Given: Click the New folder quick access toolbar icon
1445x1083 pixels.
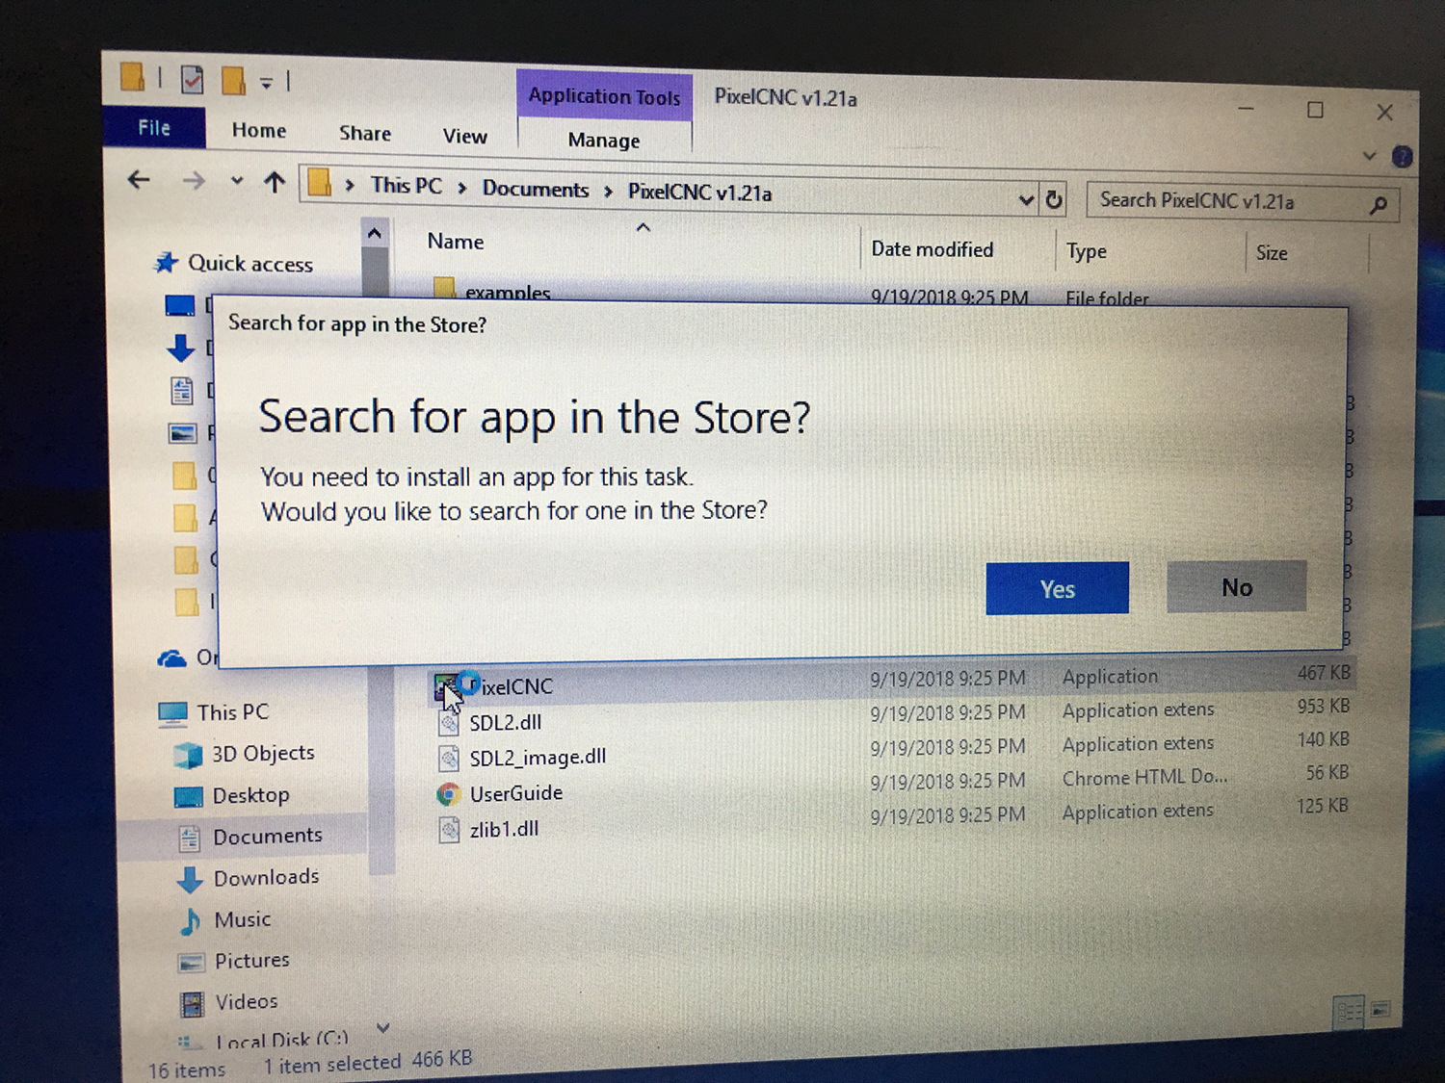Looking at the screenshot, I should (x=233, y=81).
